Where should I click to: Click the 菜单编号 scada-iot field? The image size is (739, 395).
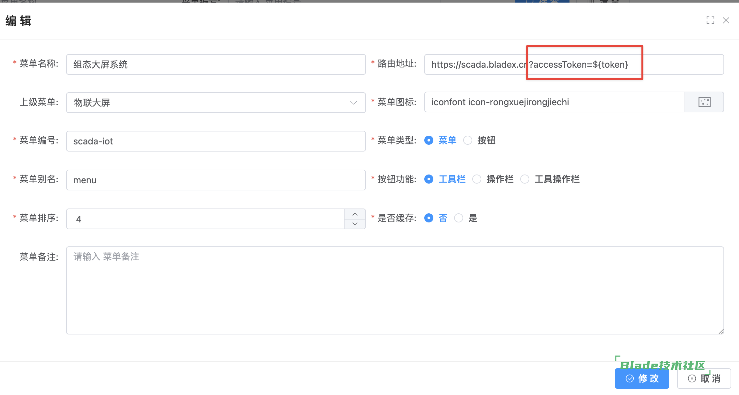click(x=216, y=141)
